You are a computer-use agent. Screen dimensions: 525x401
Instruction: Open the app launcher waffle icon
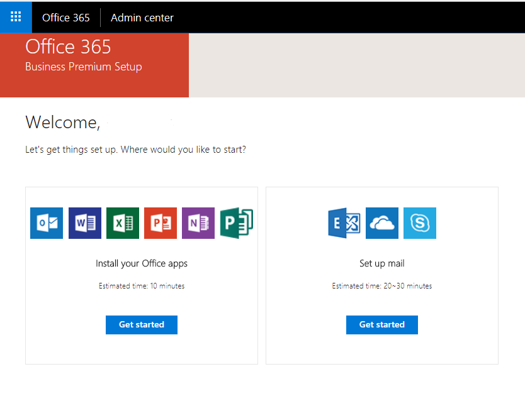click(x=16, y=17)
